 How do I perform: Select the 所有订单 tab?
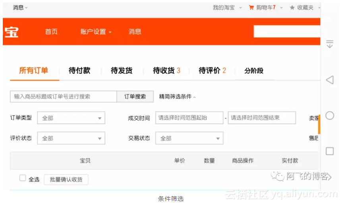[34, 71]
